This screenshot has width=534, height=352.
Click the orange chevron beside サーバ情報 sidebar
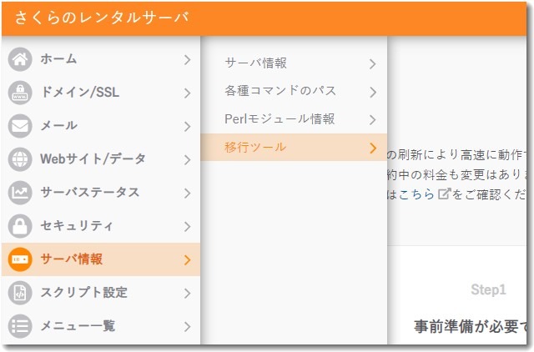[x=187, y=259]
